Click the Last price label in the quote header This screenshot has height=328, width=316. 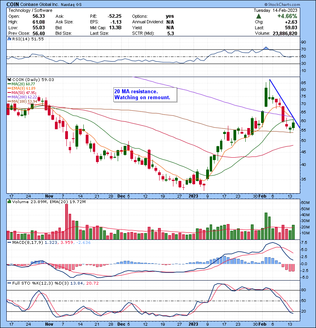click(259, 28)
